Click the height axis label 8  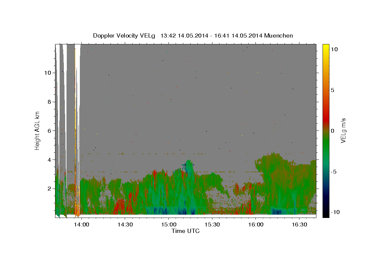[49, 101]
